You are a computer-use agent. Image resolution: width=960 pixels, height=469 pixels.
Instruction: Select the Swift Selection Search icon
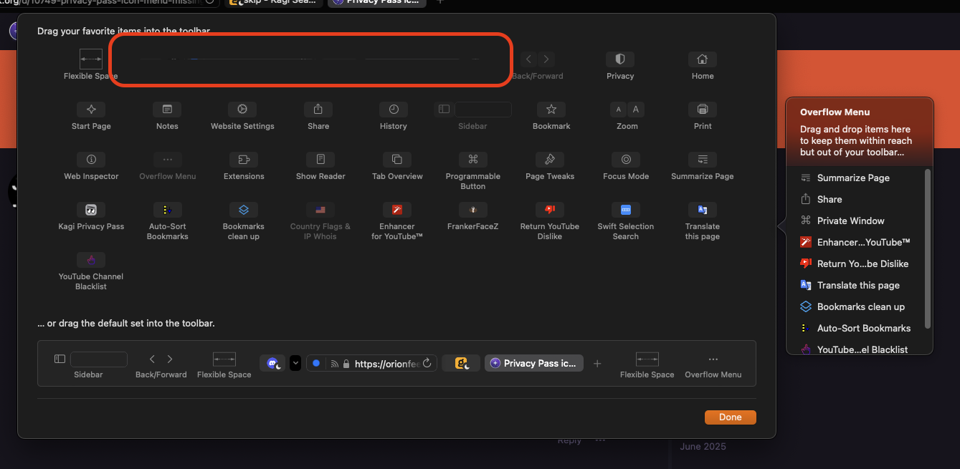click(x=626, y=210)
